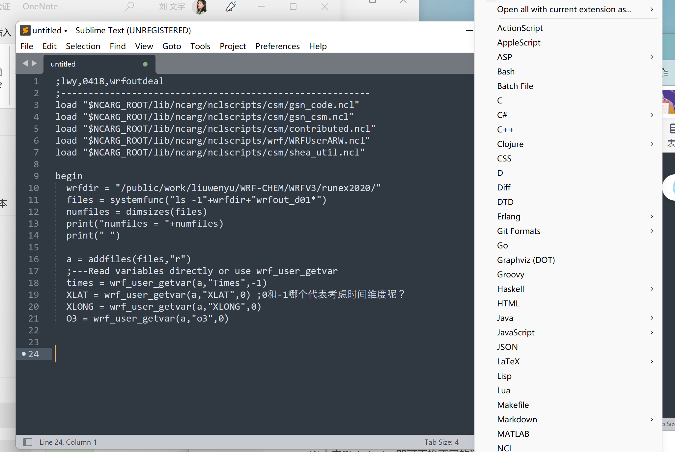Select MATLAB syntax option
This screenshot has height=452, width=675.
coord(513,434)
